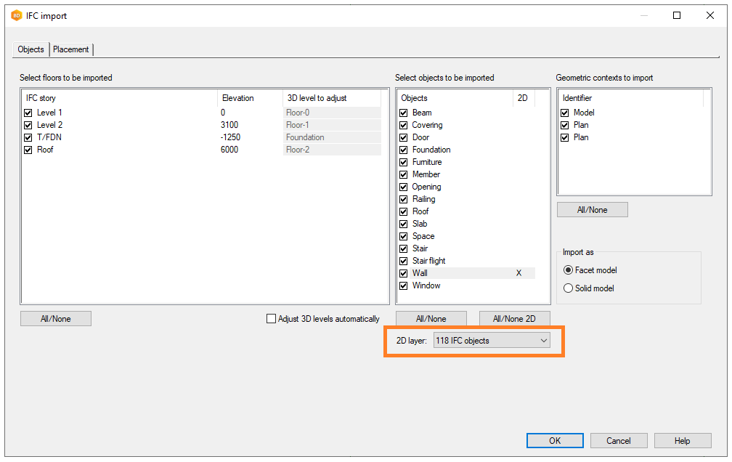Switch to the Placement tab
732x462 pixels.
pyautogui.click(x=71, y=49)
